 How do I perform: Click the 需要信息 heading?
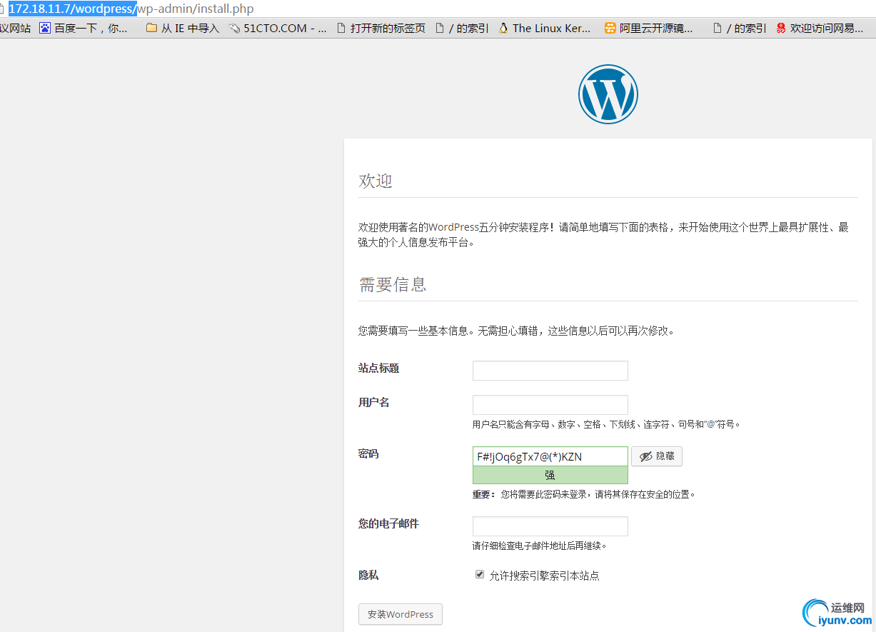pos(393,284)
